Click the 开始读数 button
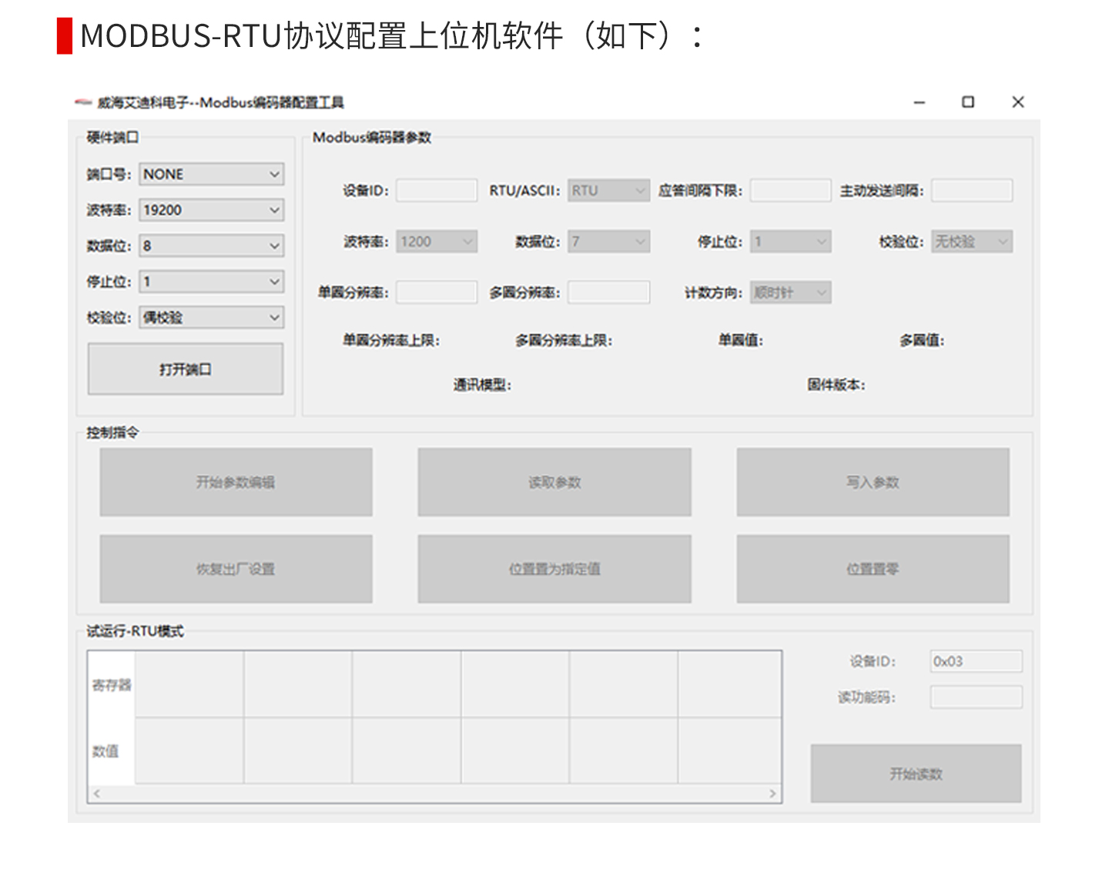Screen dimensions: 1109x886 coord(916,774)
